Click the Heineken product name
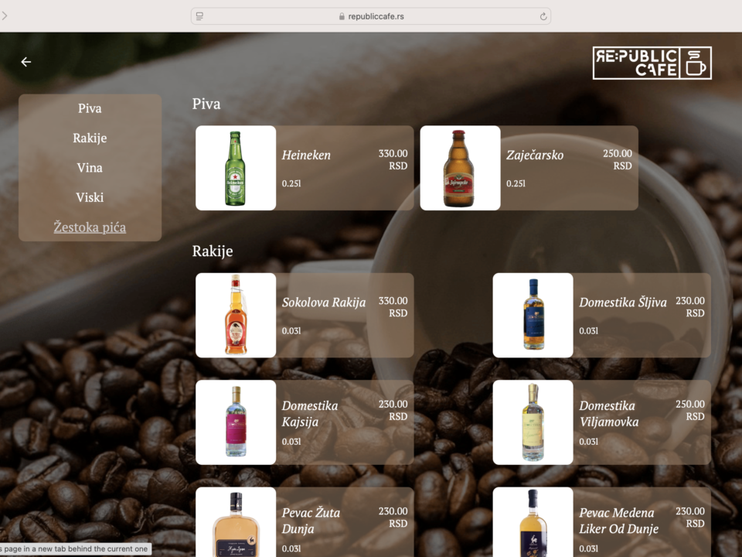Viewport: 742px width, 557px height. [x=306, y=155]
